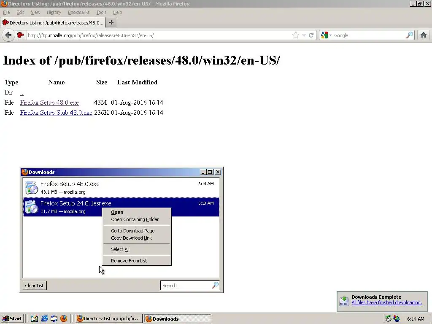Screen dimensions: 432x324
Task: Click the browser Back arrow button
Action: tap(8, 35)
